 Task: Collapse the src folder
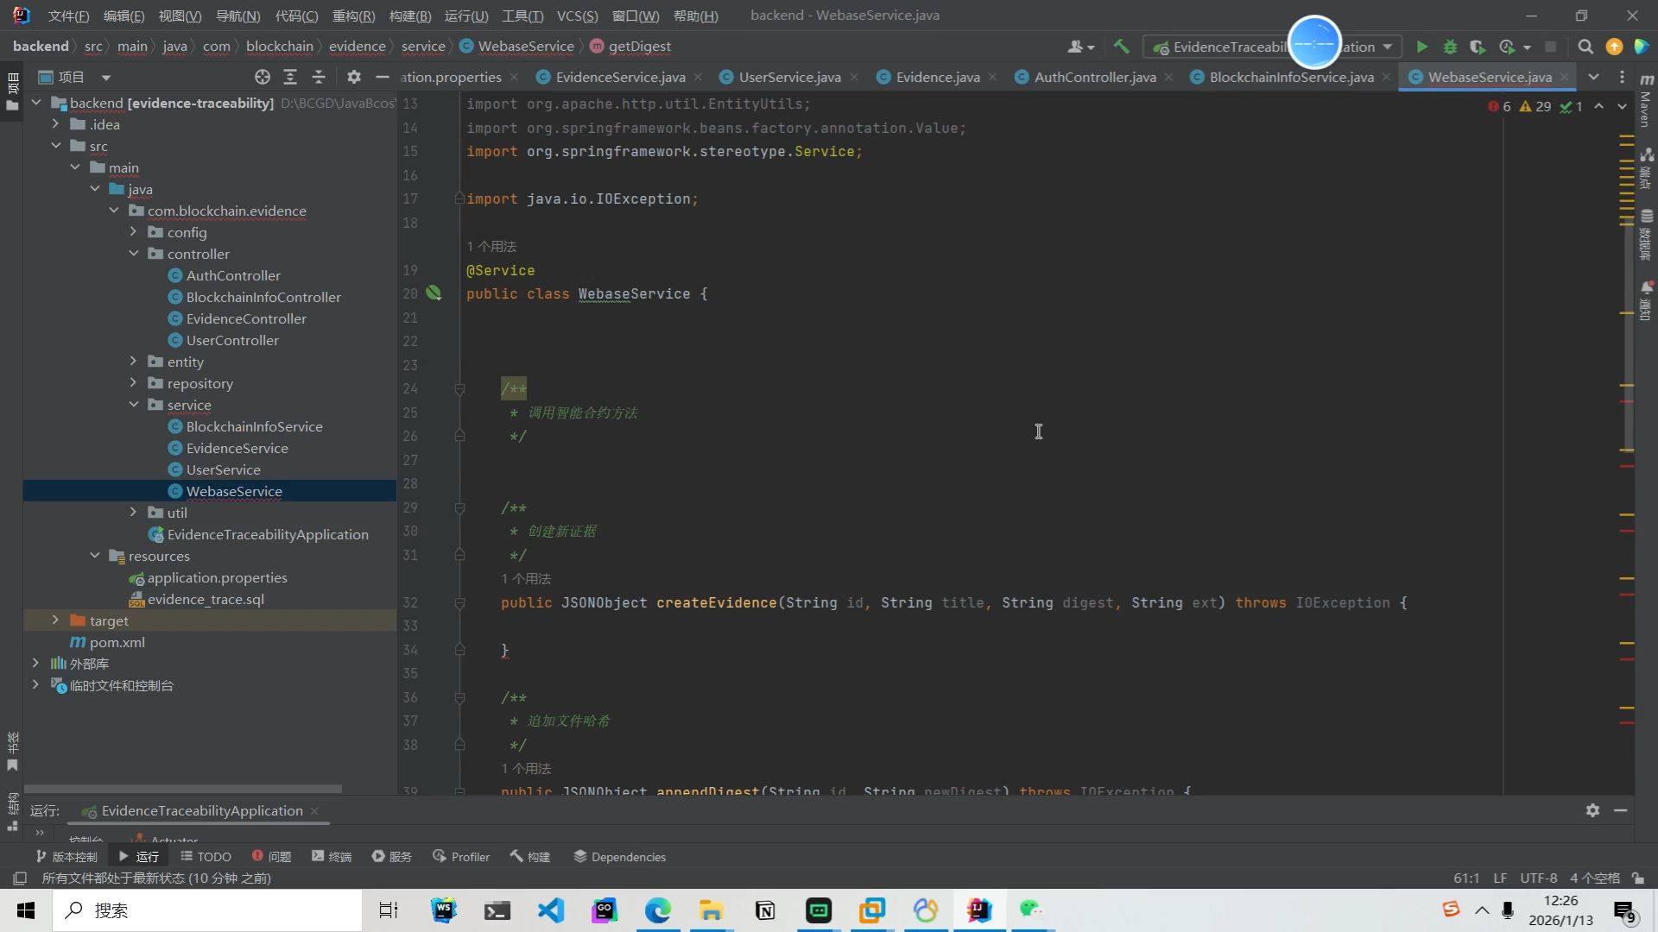click(56, 146)
